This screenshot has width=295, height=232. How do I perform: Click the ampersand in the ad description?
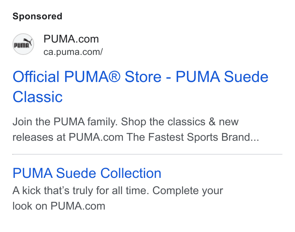tap(212, 122)
